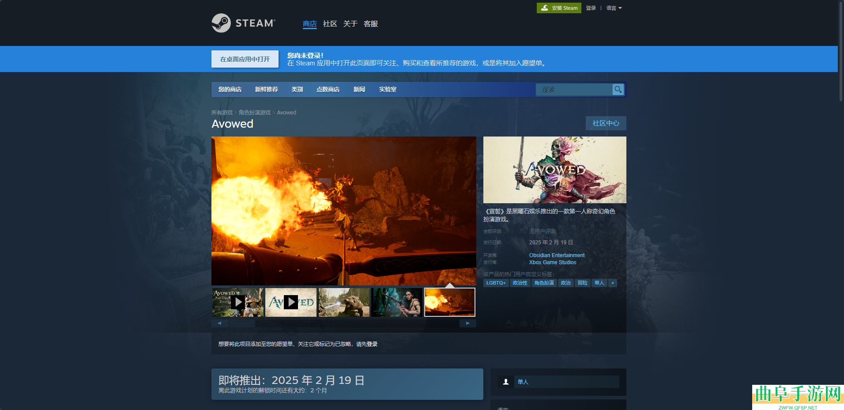Click the 政治性 tag

(520, 283)
